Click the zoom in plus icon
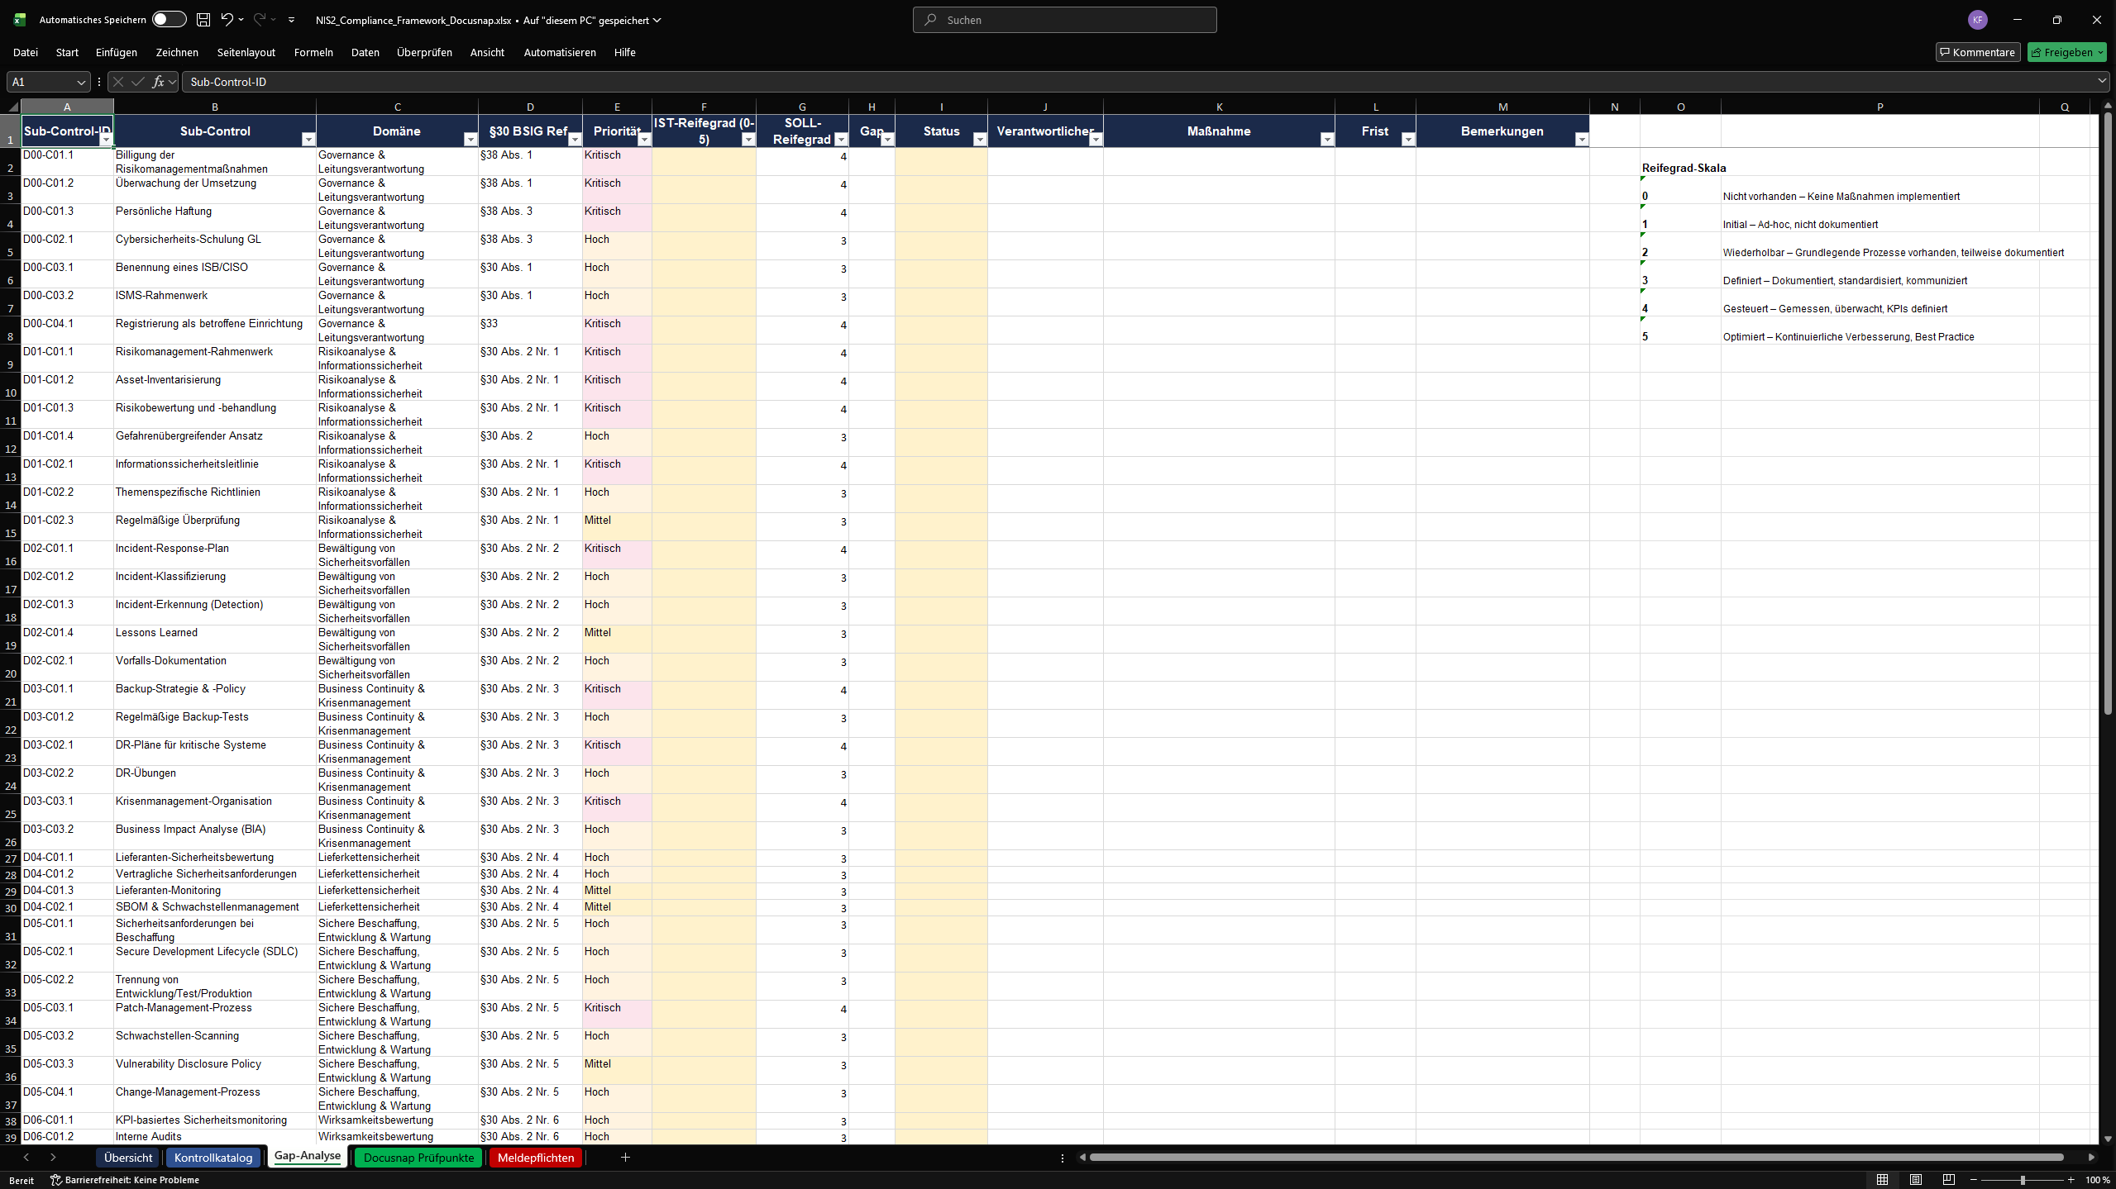The height and width of the screenshot is (1189, 2116). click(2071, 1180)
